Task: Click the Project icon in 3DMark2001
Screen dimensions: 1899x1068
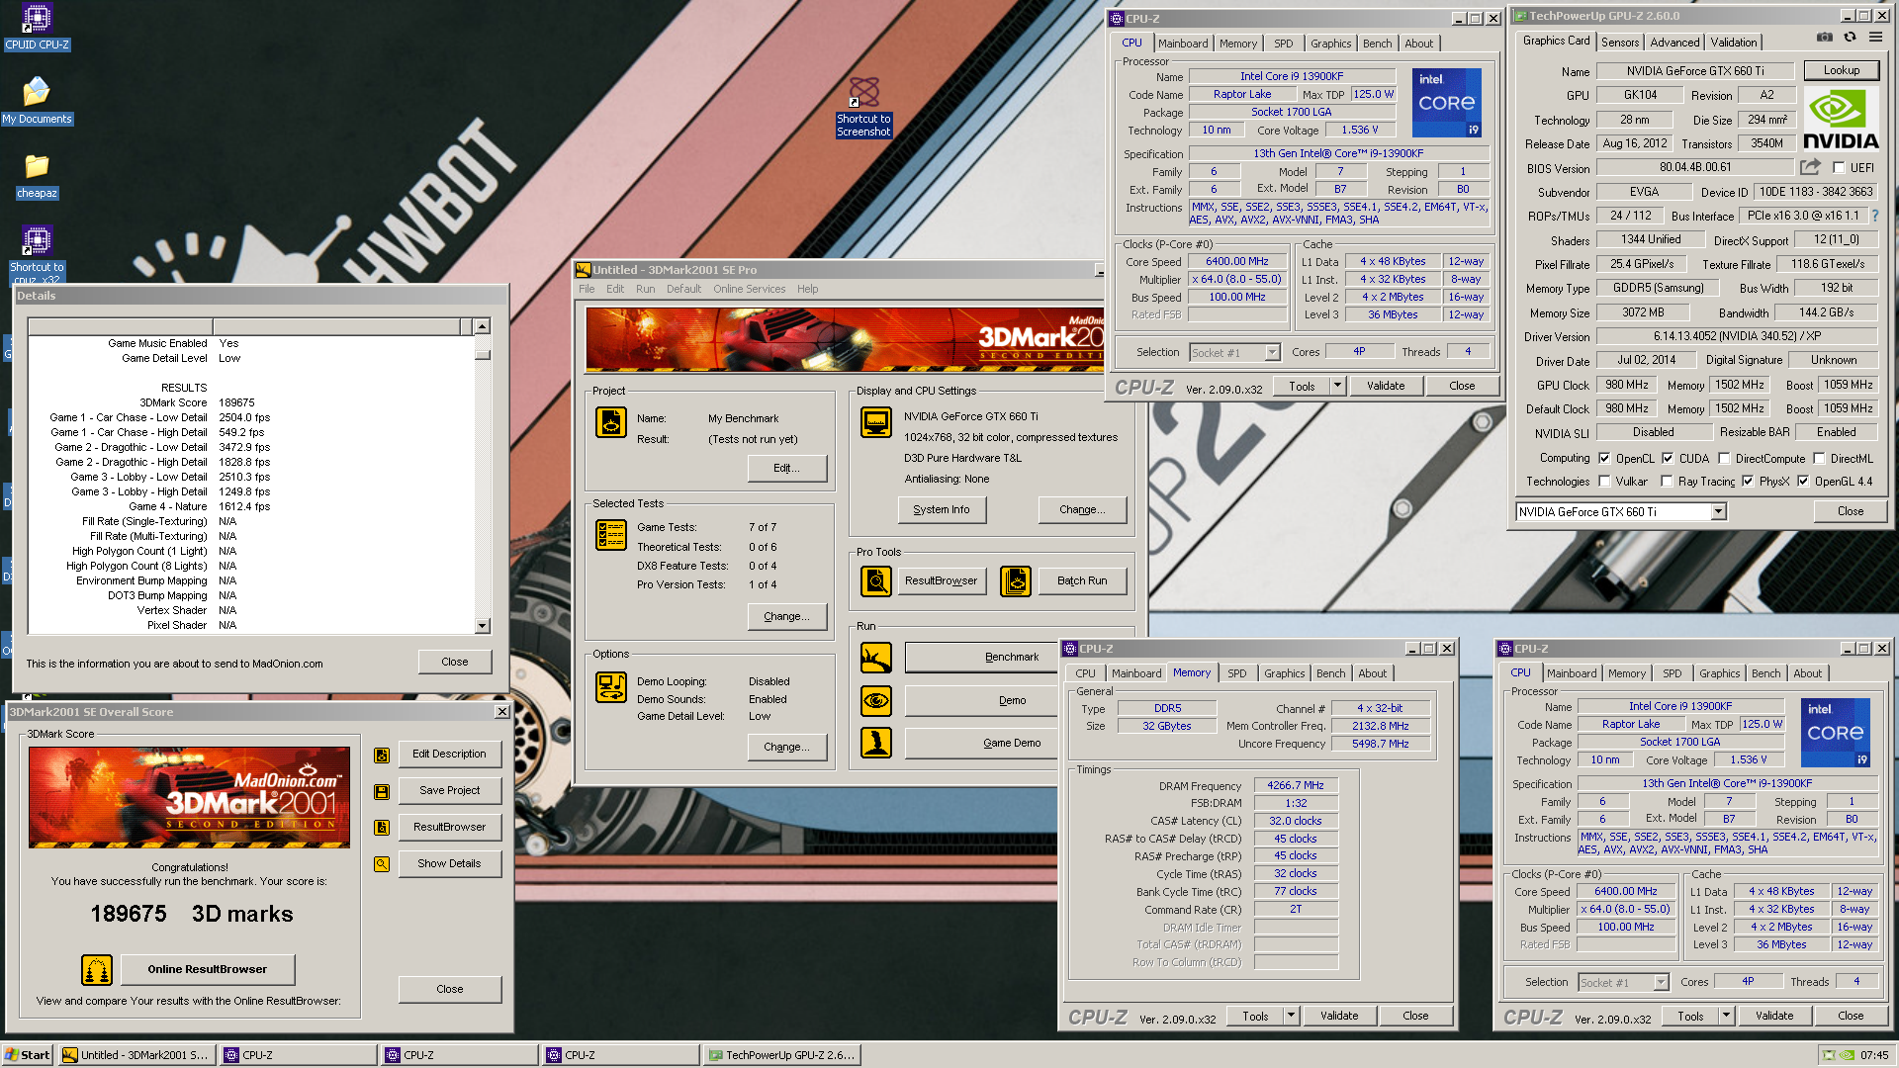Action: (611, 422)
